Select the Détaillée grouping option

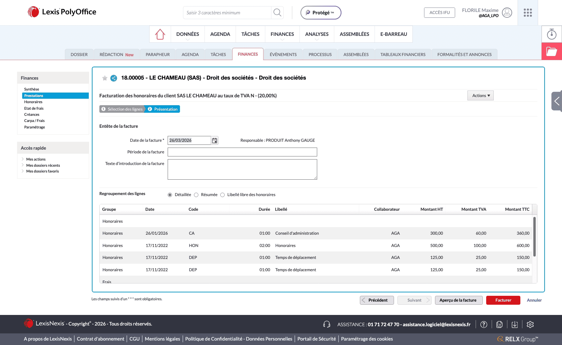pos(170,195)
